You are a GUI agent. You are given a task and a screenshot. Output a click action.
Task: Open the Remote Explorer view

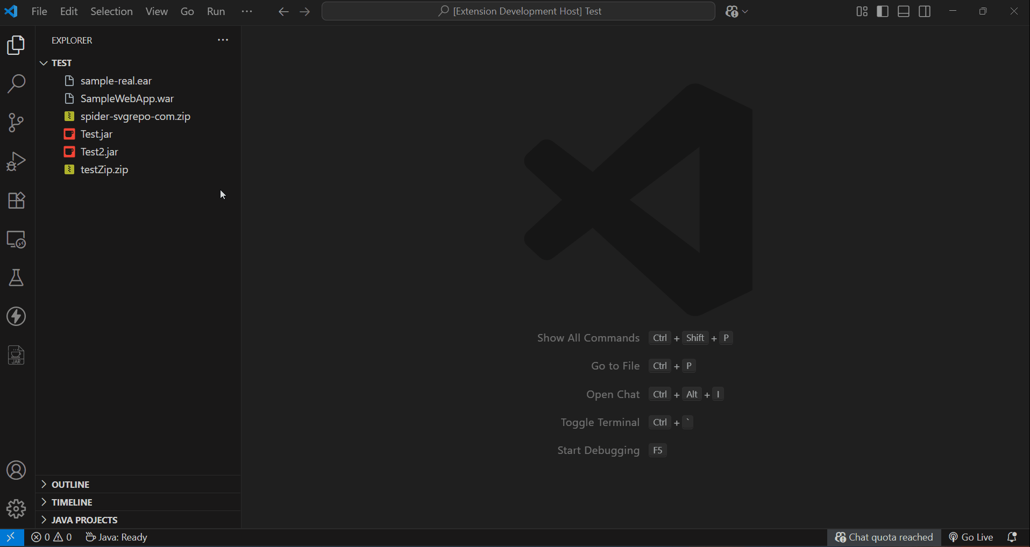click(x=16, y=239)
